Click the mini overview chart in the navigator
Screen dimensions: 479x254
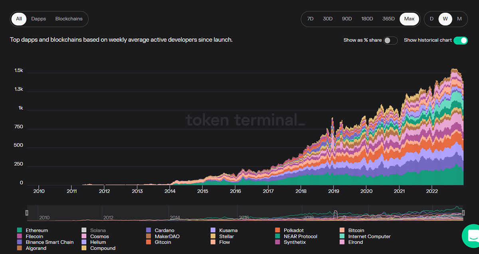click(x=245, y=213)
